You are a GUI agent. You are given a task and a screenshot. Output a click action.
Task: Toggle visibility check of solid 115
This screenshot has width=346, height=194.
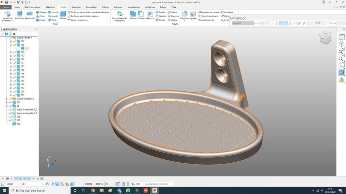click(10, 102)
